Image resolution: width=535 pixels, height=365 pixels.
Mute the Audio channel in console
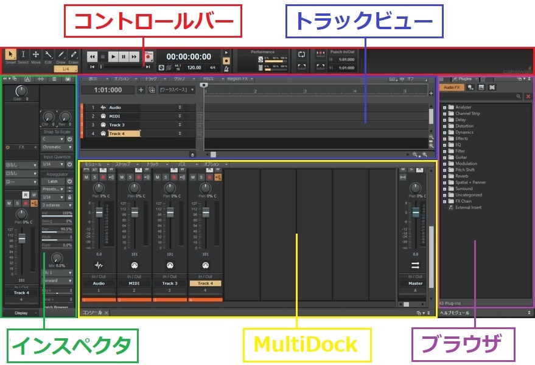(86, 178)
